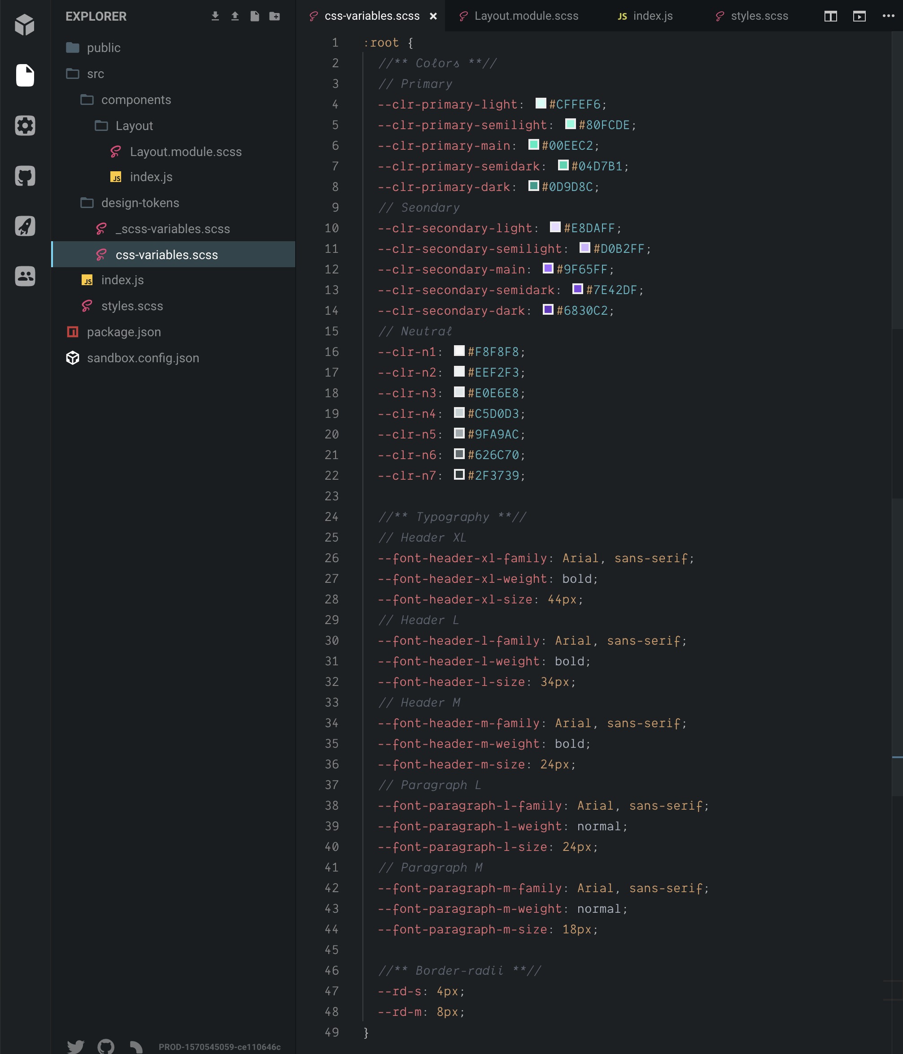Collapse the components folder
The width and height of the screenshot is (903, 1054).
click(136, 100)
